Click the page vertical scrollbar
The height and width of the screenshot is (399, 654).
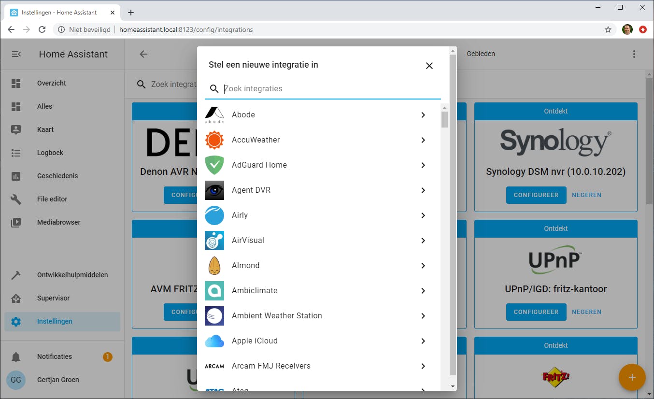650,141
